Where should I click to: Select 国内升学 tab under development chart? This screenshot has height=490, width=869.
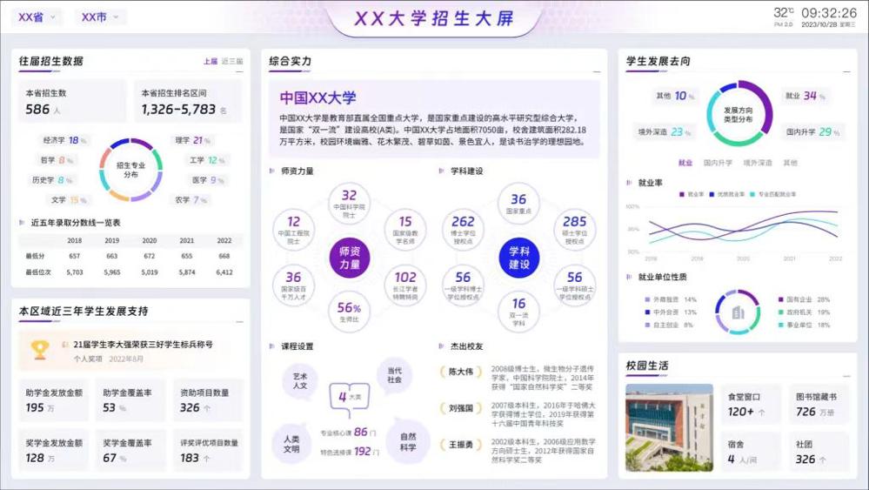tap(718, 163)
